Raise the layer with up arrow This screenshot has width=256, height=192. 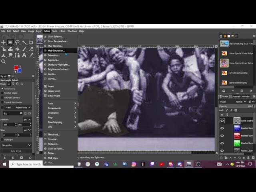tap(230, 158)
